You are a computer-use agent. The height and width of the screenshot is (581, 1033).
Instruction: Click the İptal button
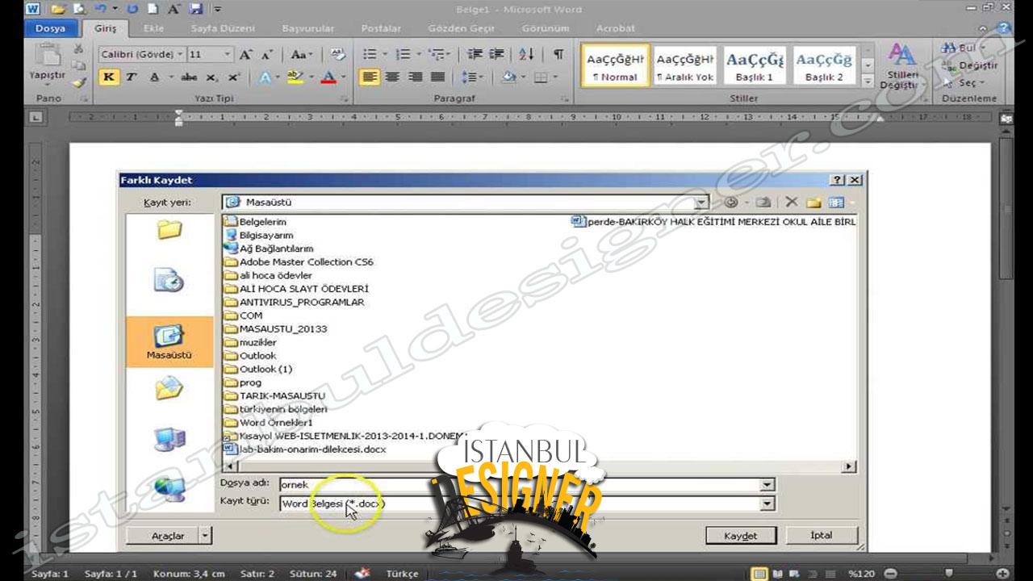pos(822,536)
